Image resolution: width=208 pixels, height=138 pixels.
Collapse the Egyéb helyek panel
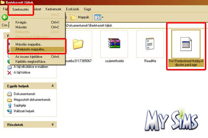53,86
